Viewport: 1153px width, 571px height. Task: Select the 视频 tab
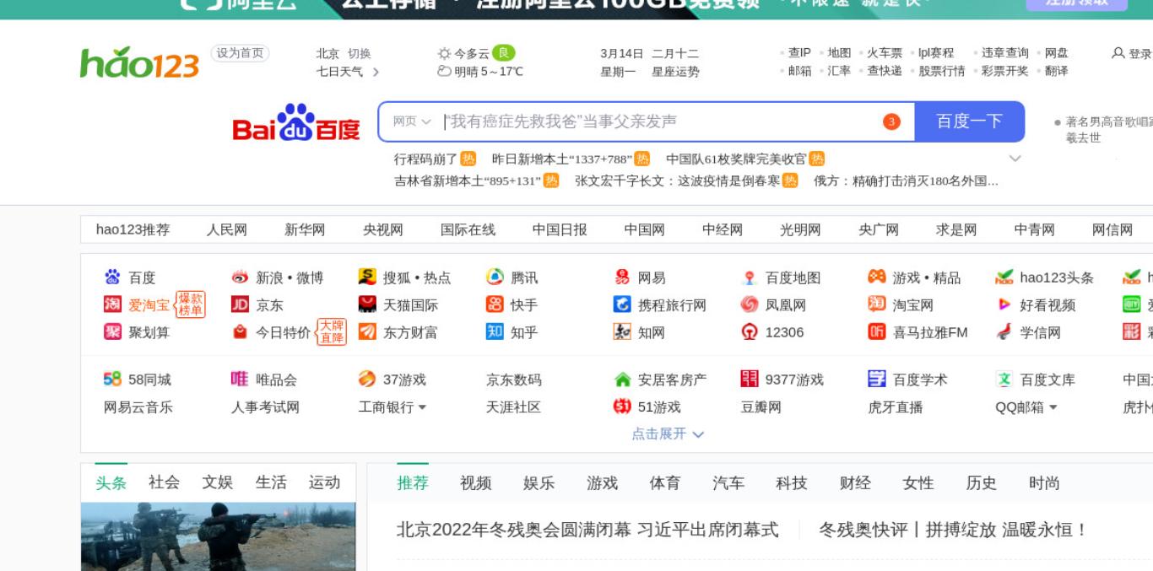click(475, 483)
